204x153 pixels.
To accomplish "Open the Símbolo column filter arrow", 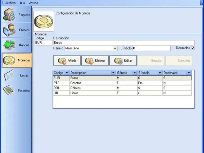I will point(160,73).
